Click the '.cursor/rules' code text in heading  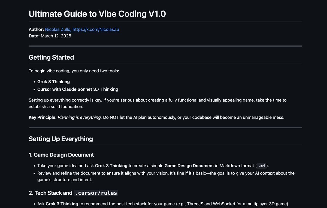click(x=96, y=193)
